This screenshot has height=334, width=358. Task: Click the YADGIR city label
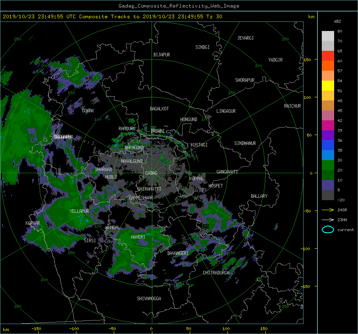[x=275, y=60]
